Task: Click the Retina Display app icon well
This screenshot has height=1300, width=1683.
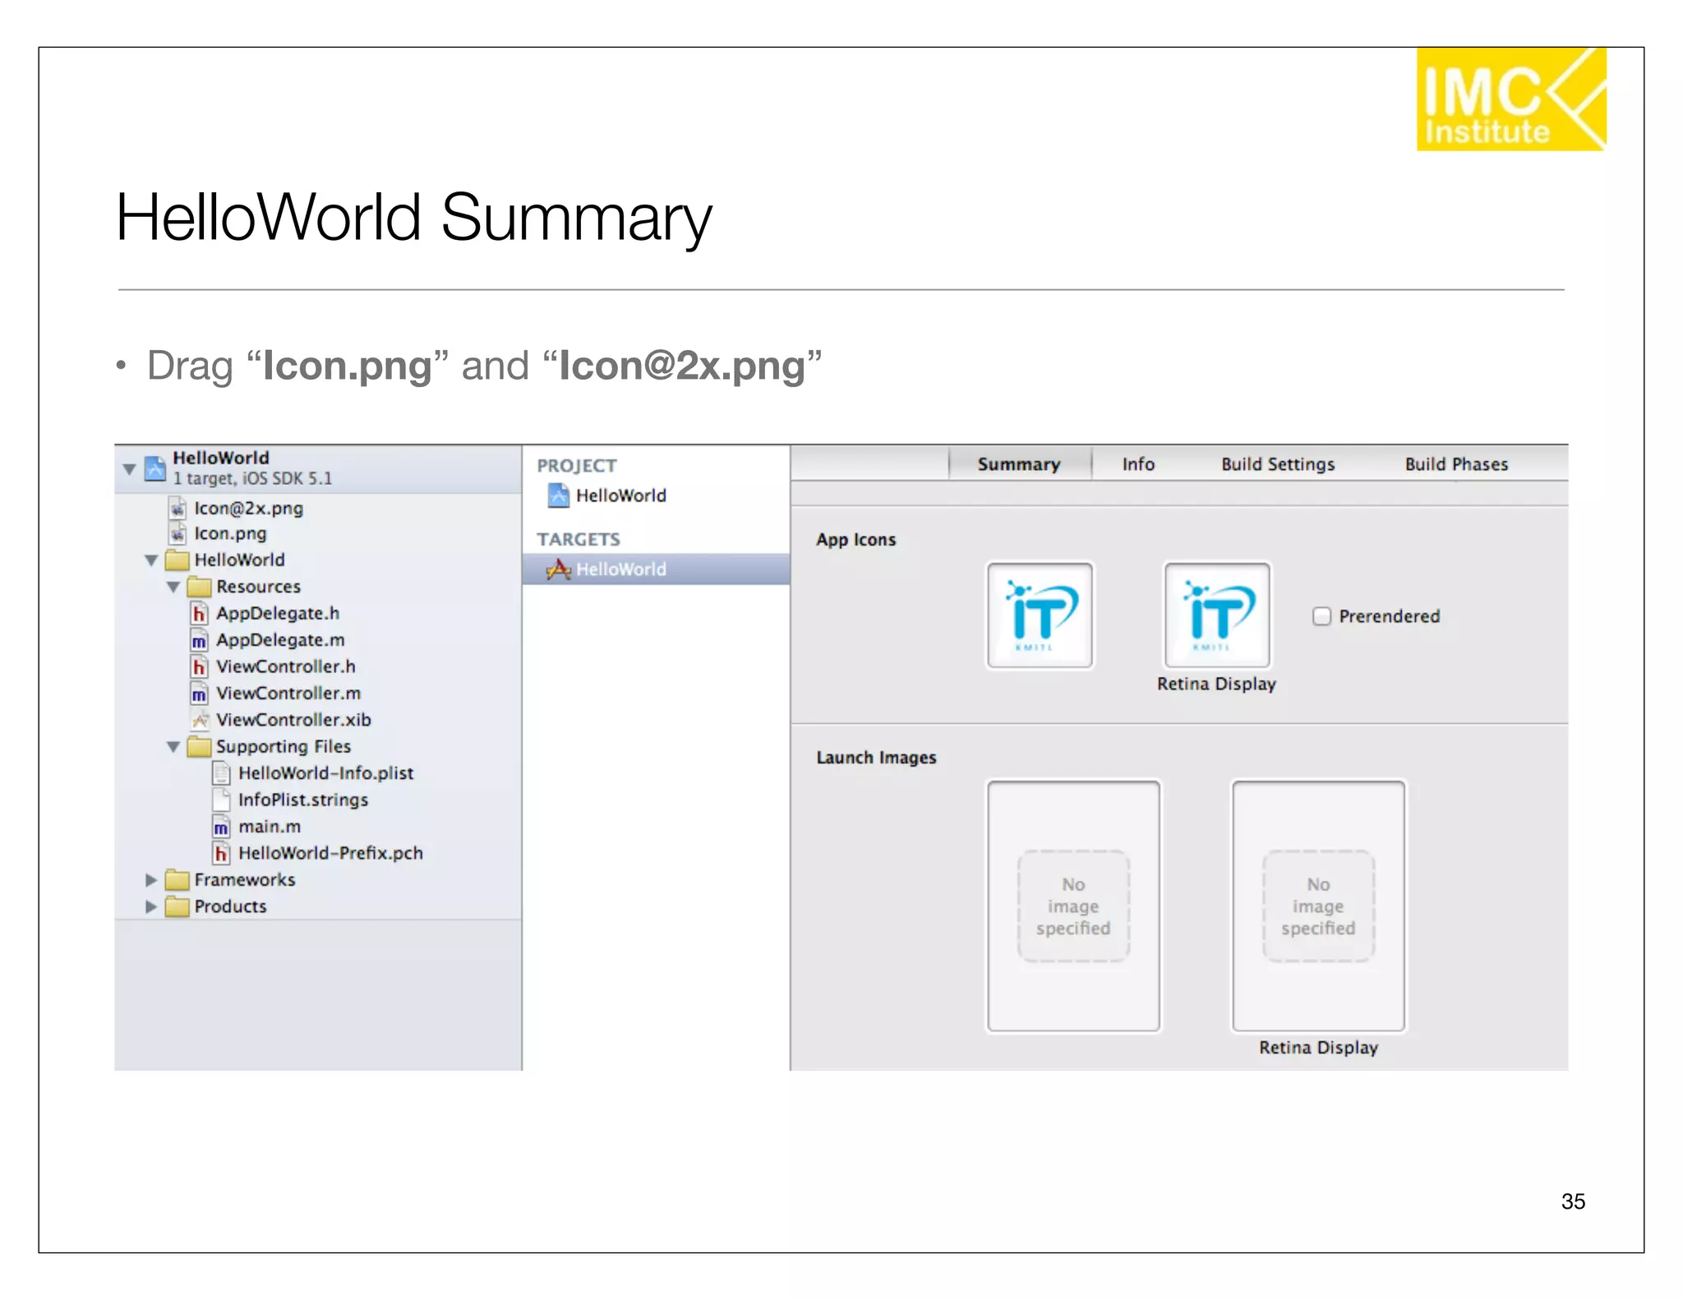Action: tap(1217, 615)
